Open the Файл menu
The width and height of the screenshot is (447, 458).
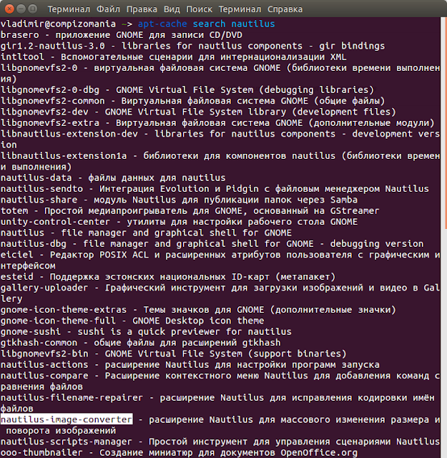click(108, 9)
